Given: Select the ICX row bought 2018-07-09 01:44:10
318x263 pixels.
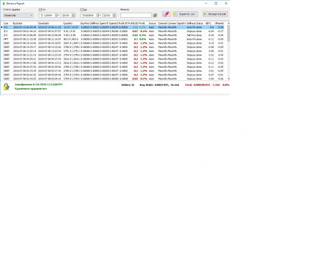Looking at the screenshot, I should point(113,31).
